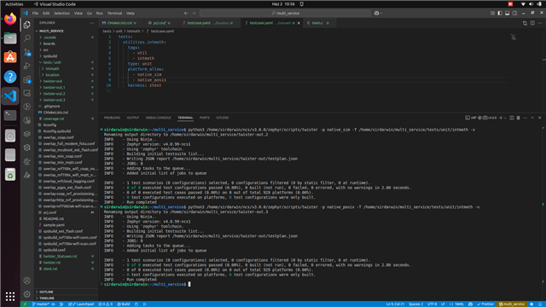Open Firefox from the Ubuntu dock
Image resolution: width=546 pixels, height=307 pixels.
coord(10,19)
